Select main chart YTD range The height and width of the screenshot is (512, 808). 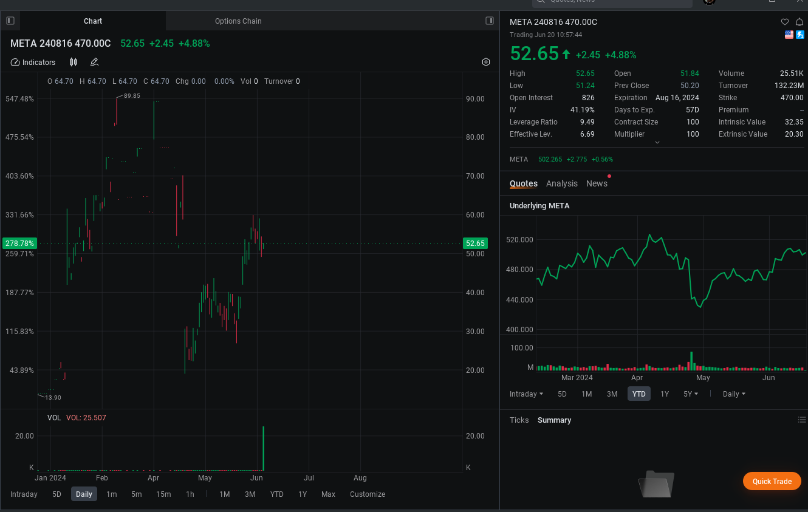[277, 494]
